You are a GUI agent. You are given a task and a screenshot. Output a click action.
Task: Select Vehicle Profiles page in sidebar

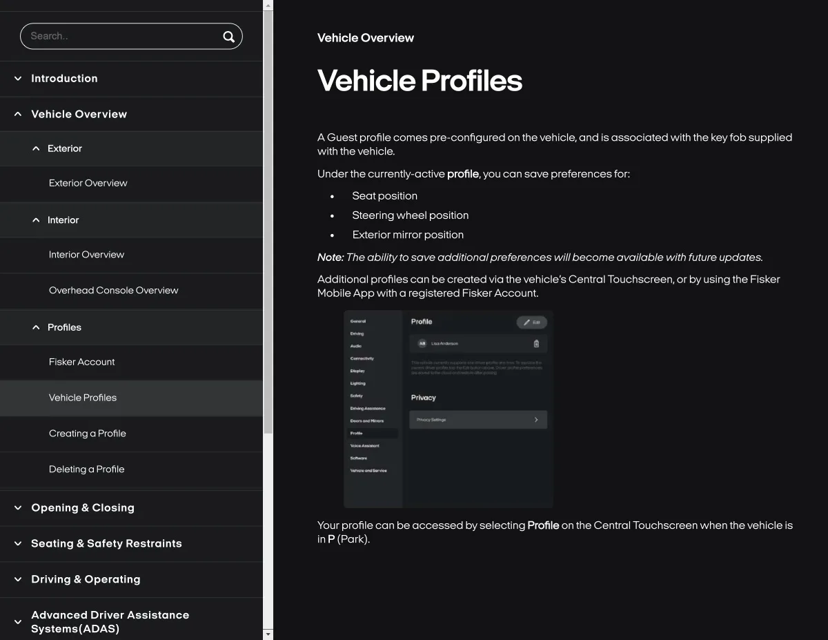(x=83, y=398)
